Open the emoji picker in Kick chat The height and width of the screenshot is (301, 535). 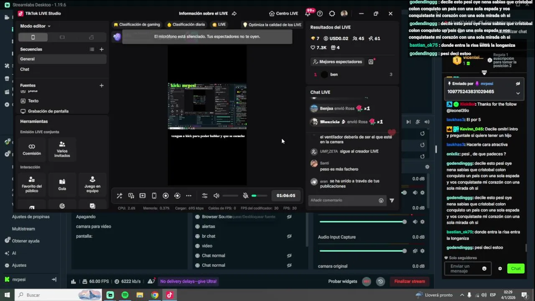[484, 268]
